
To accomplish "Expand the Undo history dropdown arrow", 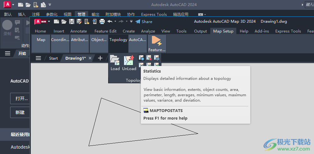I will 115,21.
